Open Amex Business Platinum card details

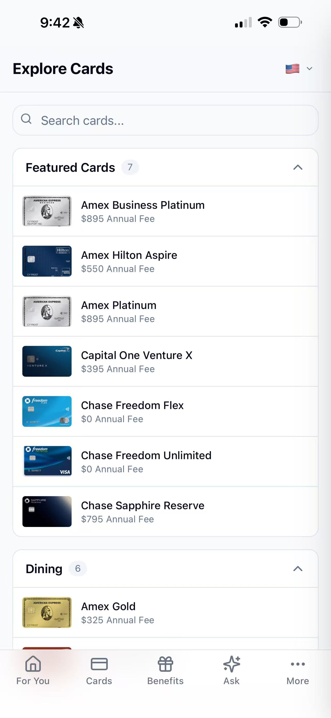point(165,211)
